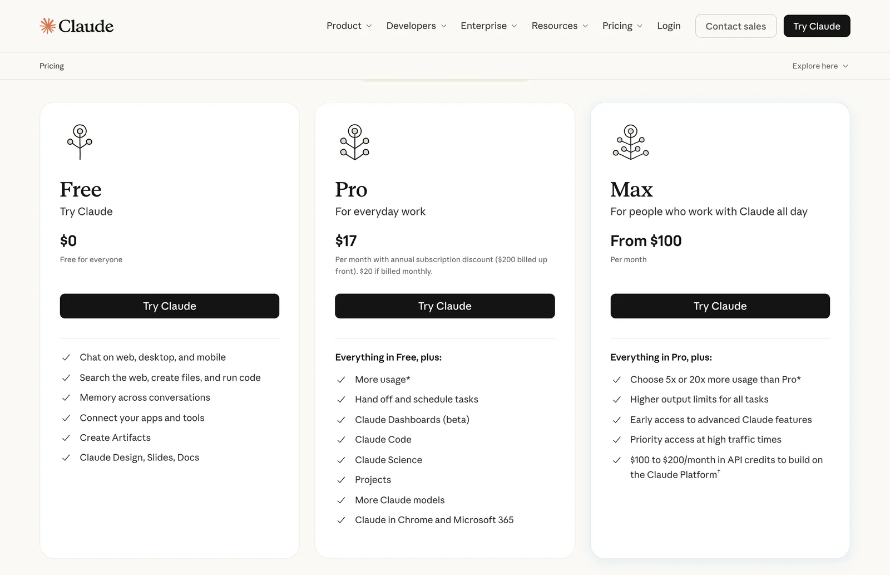Click checkmark beside Higher output limits
Viewport: 890px width, 575px height.
(617, 400)
